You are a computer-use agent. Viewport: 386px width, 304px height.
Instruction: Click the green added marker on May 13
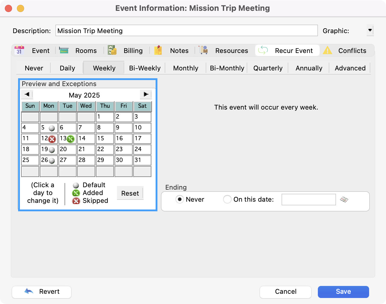pyautogui.click(x=71, y=139)
